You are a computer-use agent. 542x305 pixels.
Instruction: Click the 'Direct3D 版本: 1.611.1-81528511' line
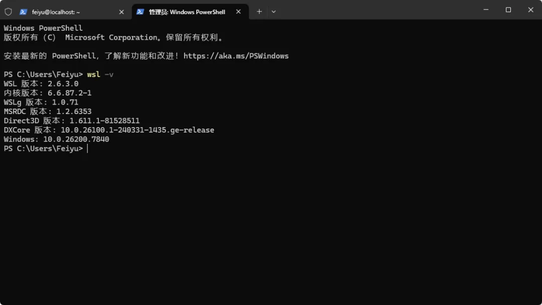coord(72,121)
